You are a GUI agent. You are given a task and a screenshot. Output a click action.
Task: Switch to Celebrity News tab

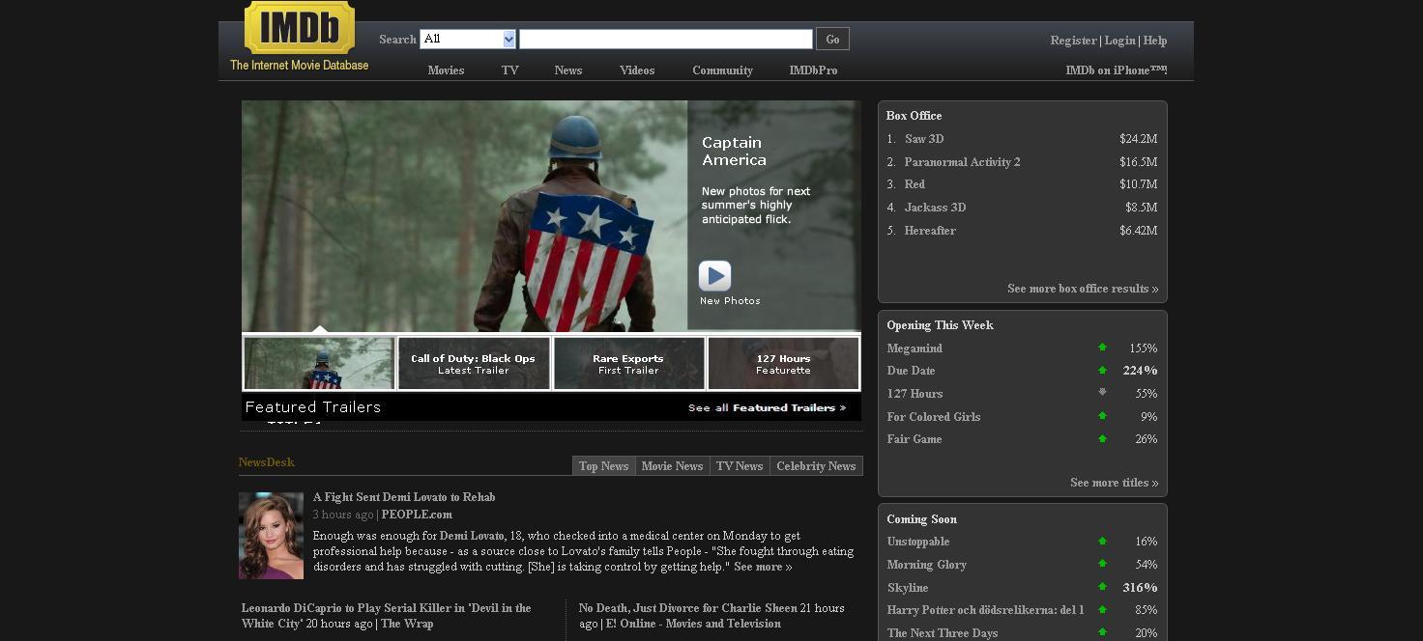(816, 466)
